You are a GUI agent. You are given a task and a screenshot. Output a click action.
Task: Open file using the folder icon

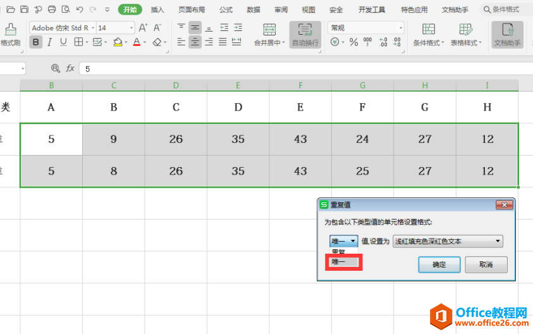[x=11, y=9]
